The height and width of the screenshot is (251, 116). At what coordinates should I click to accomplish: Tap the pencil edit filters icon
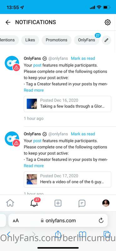click(x=106, y=40)
